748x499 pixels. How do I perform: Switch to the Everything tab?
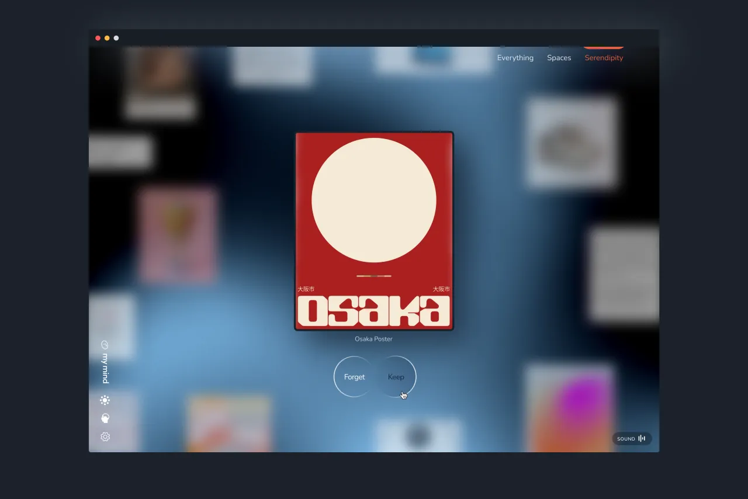(x=515, y=58)
